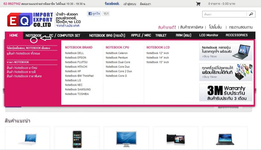Choose NoteBook Dual Core CPU
This screenshot has height=150, width=261.
(x=118, y=62)
